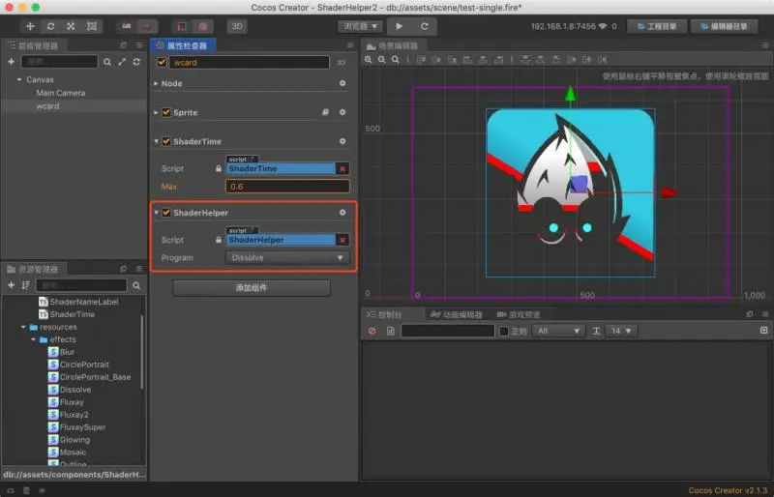Image resolution: width=774 pixels, height=497 pixels.
Task: Click the wcard node name field
Action: coord(250,62)
